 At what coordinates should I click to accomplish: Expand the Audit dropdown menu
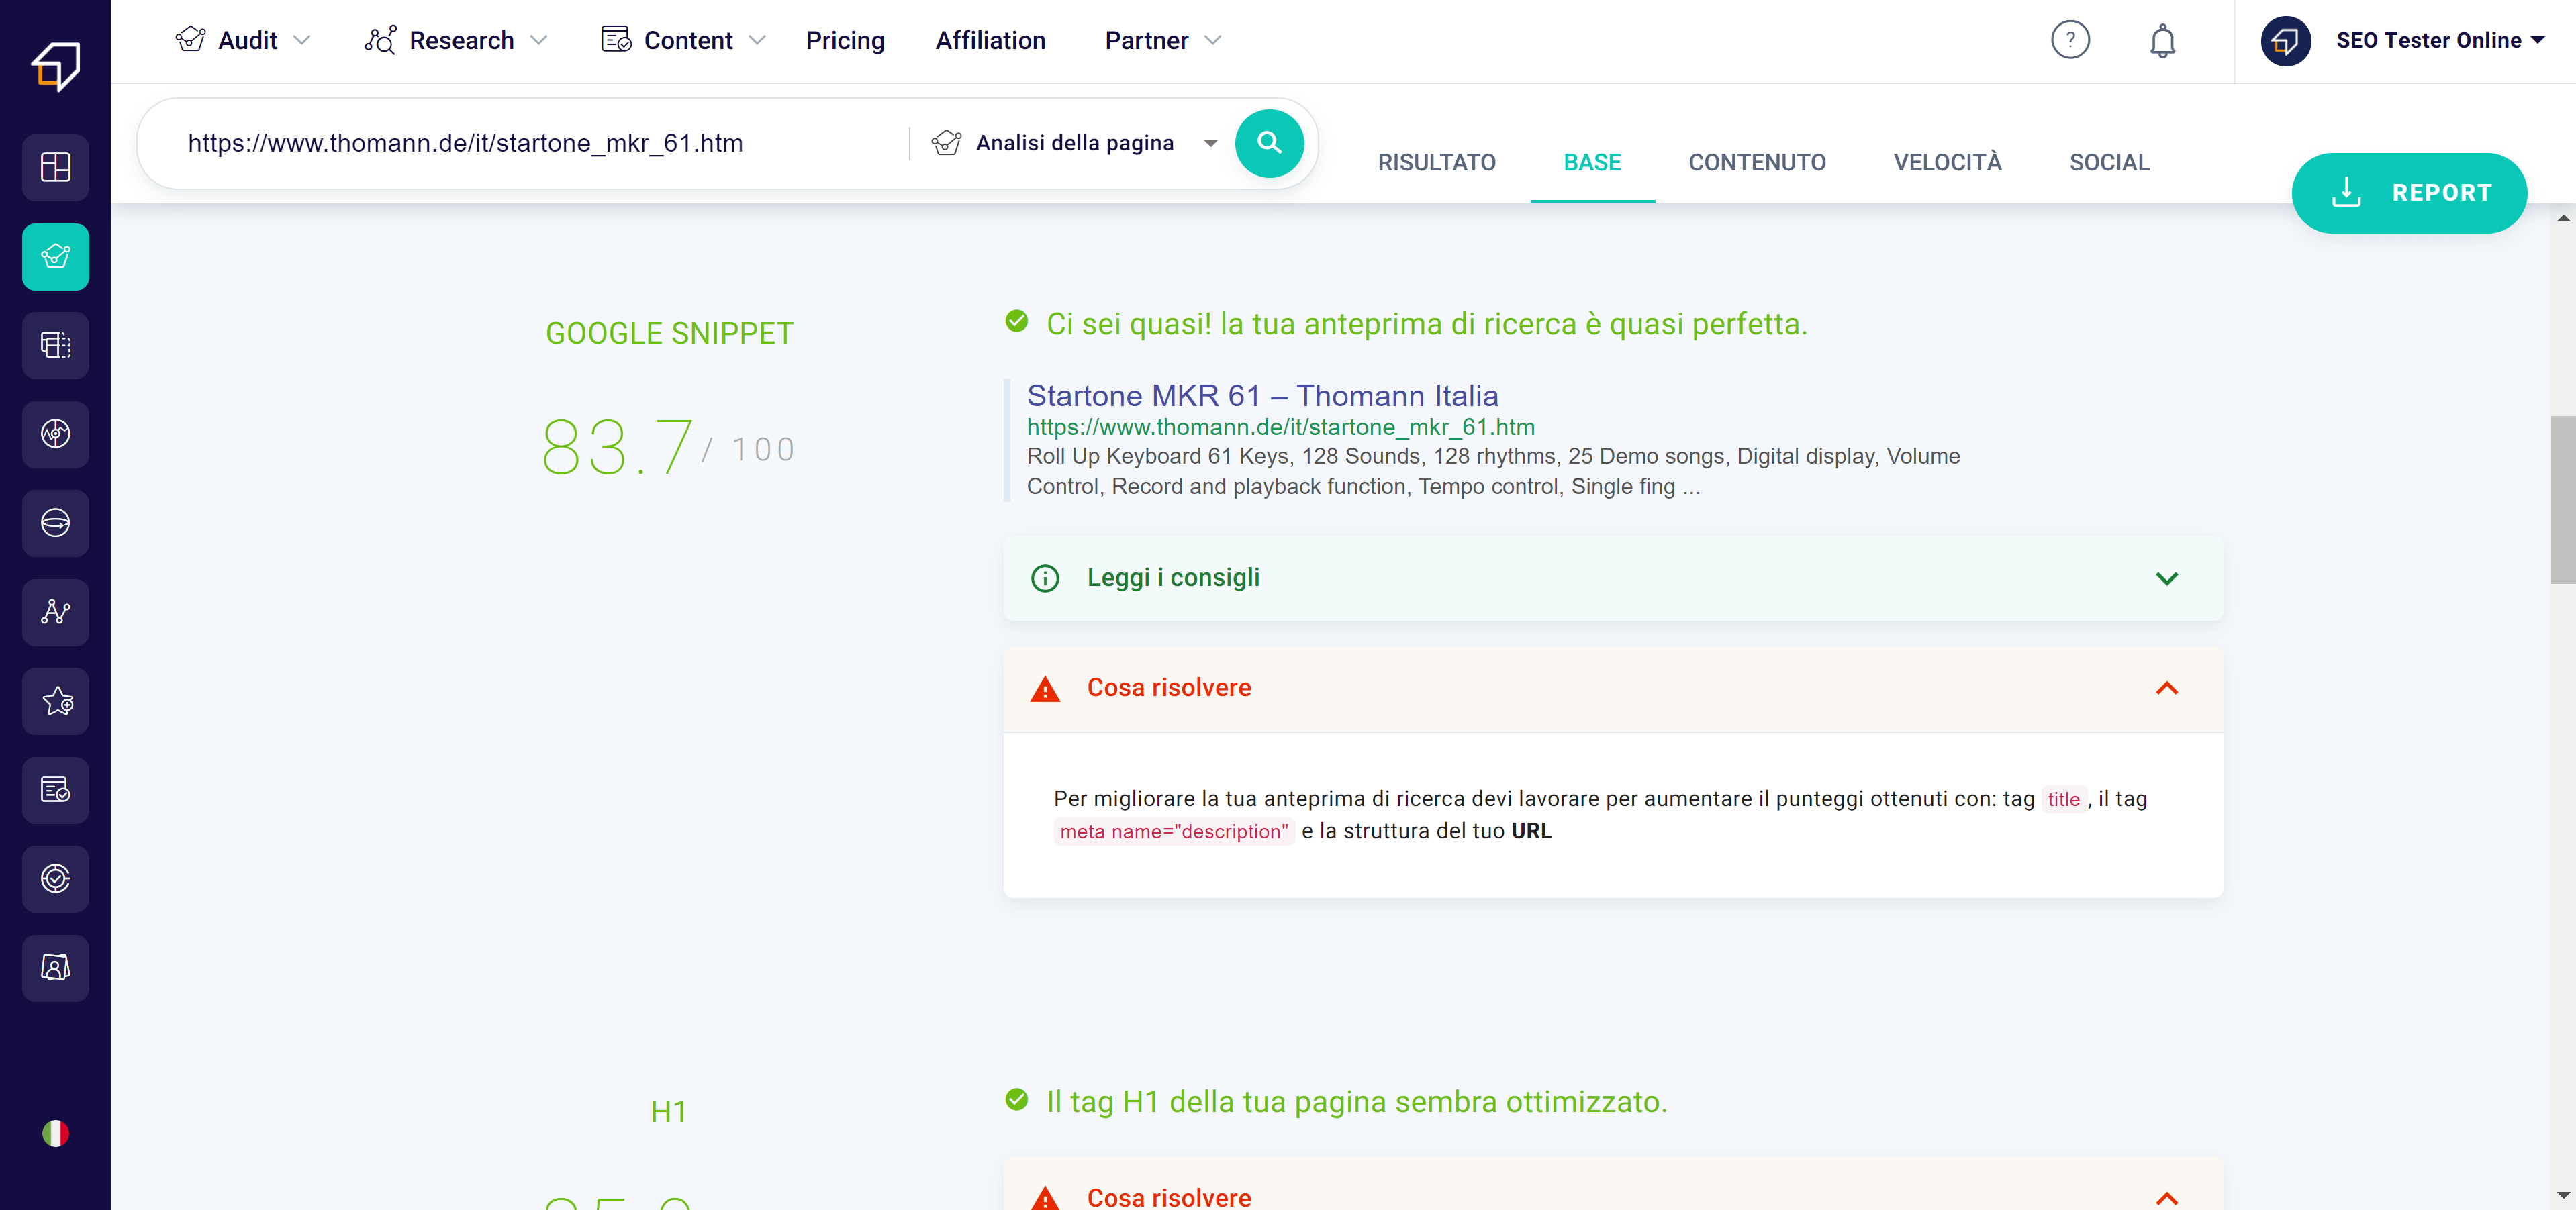tap(301, 40)
